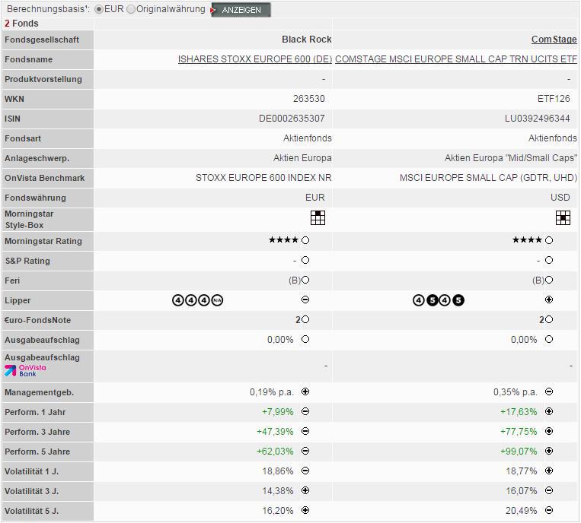
Task: Click the ANZEIGEN button
Action: pos(241,10)
